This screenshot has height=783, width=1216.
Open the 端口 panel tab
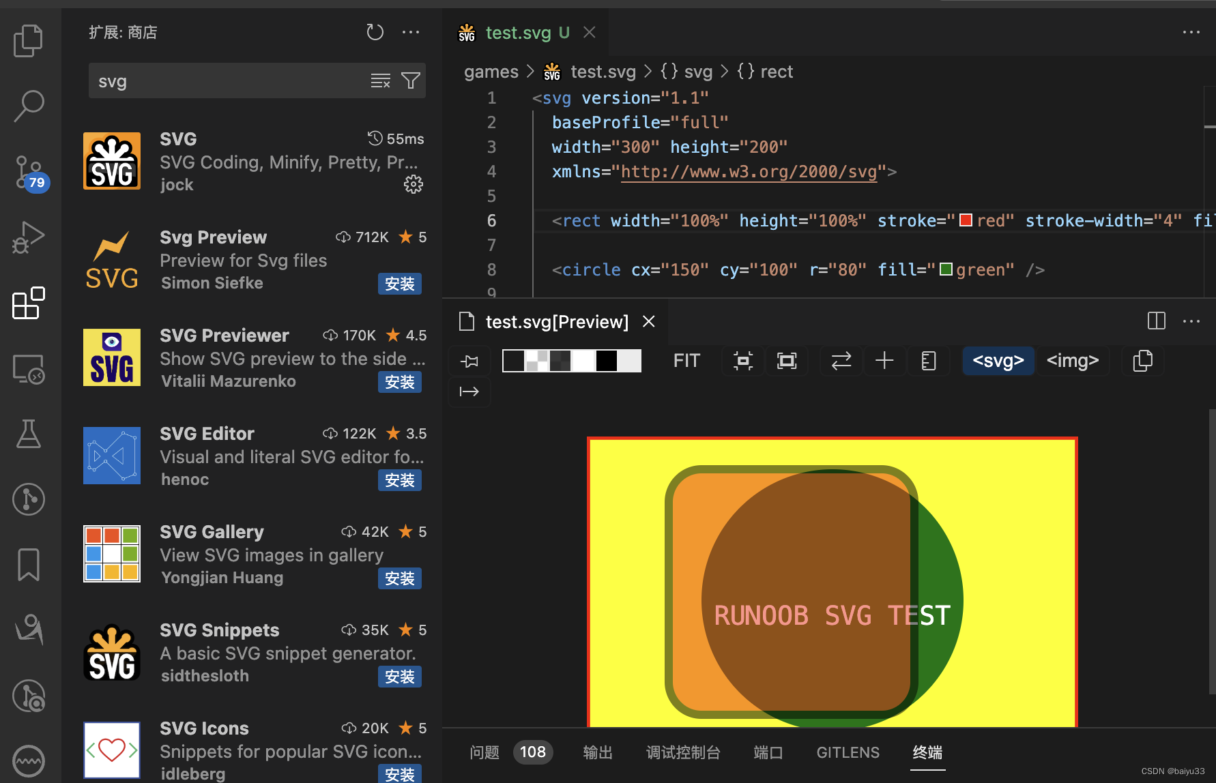tap(768, 752)
